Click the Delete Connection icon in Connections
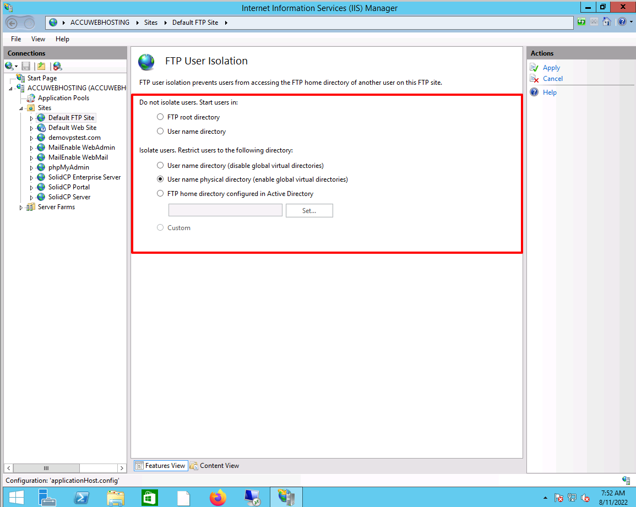Screen dimensions: 636x507 (58, 66)
